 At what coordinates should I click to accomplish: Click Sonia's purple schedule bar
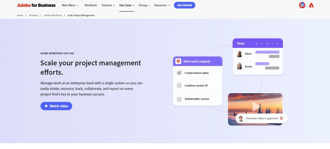[x=262, y=63]
